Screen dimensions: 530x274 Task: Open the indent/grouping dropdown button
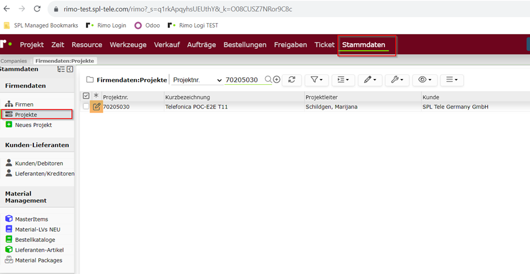343,80
